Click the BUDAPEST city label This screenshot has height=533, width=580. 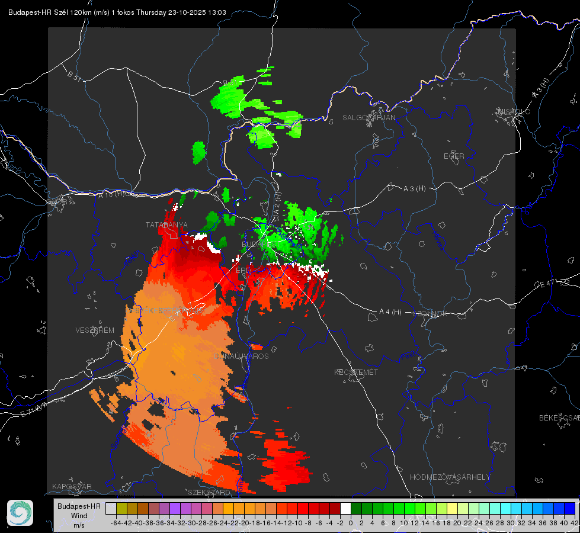[x=261, y=245]
